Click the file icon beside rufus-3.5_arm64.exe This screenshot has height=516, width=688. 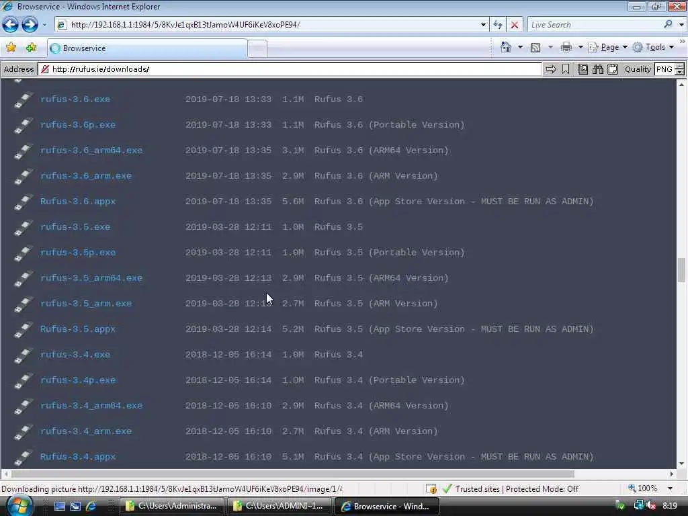pyautogui.click(x=24, y=279)
